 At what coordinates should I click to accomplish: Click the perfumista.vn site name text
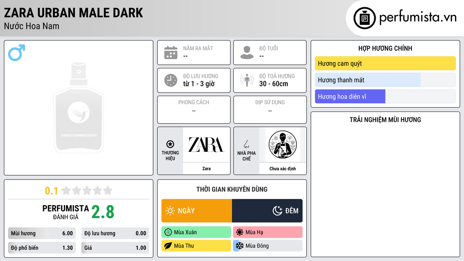pyautogui.click(x=418, y=17)
